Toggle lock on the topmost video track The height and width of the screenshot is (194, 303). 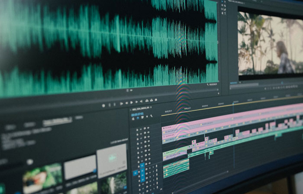[138, 129]
